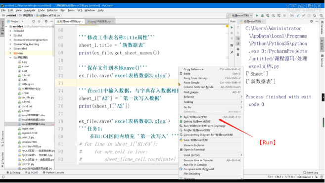Update project via Git blue arrow icon
This screenshot has width=325, height=183.
pyautogui.click(x=298, y=15)
